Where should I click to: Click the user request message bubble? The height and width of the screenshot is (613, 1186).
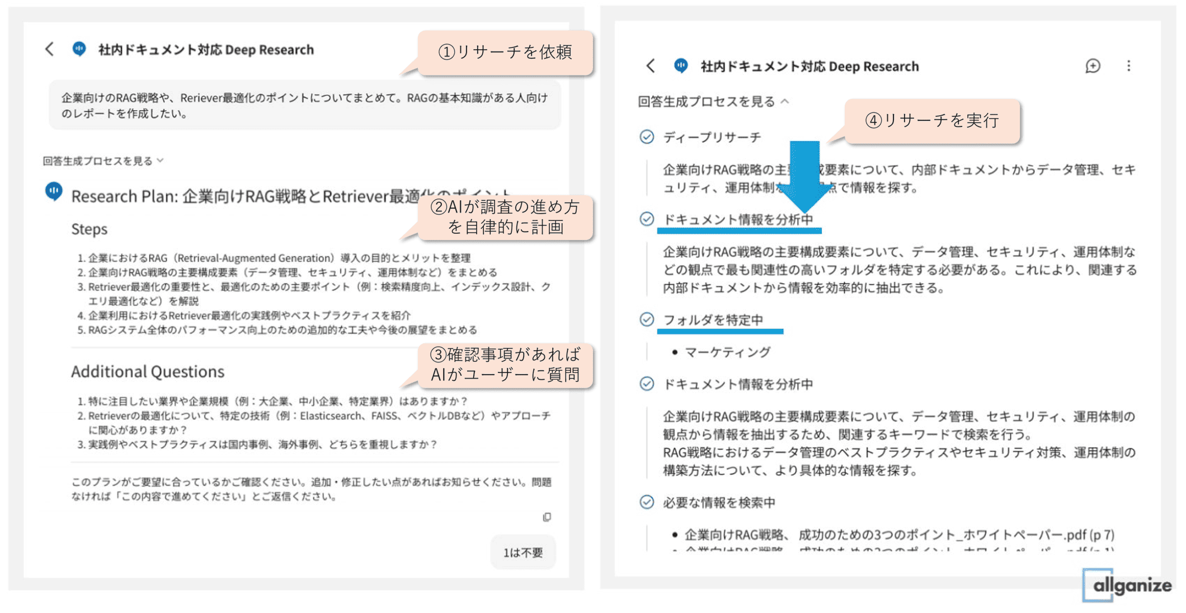(x=304, y=105)
